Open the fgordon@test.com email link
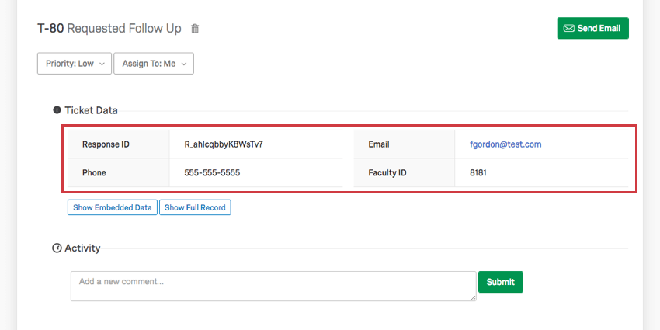This screenshot has height=330, width=660. [x=505, y=144]
